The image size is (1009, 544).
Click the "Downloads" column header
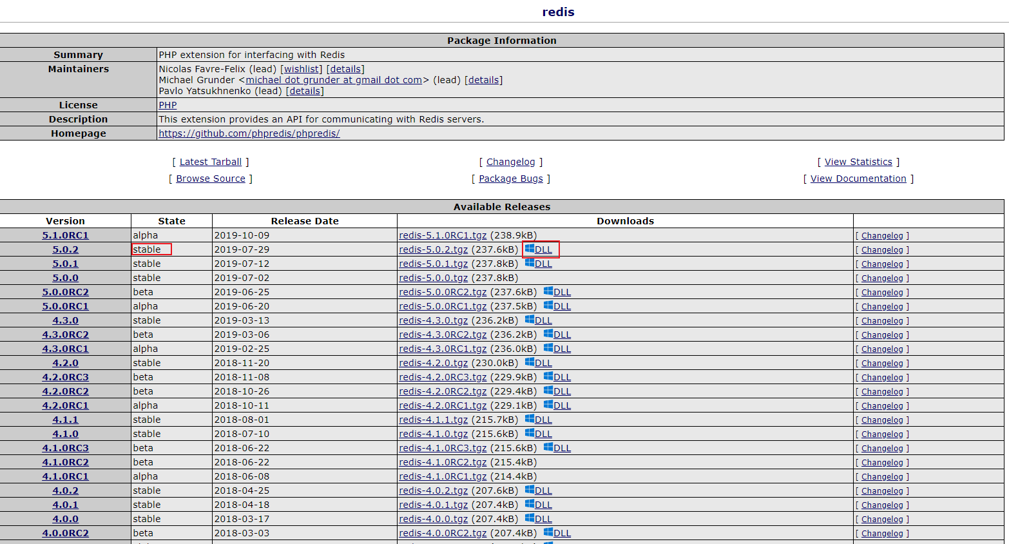[x=625, y=221]
